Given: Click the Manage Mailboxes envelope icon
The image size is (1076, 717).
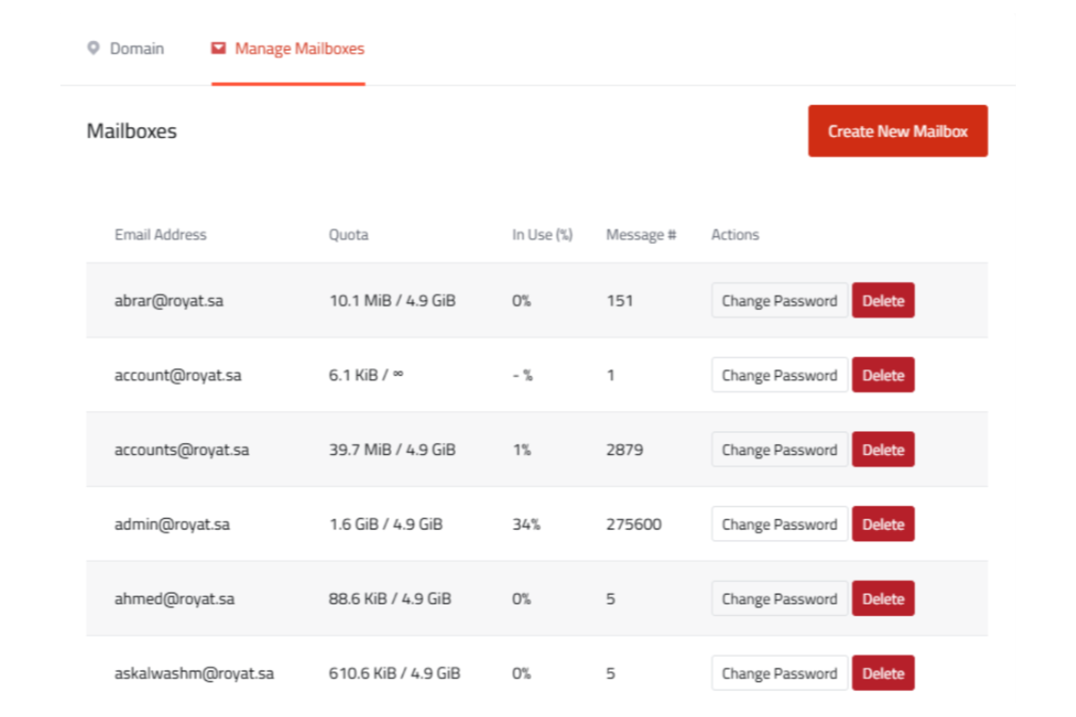Looking at the screenshot, I should 218,48.
